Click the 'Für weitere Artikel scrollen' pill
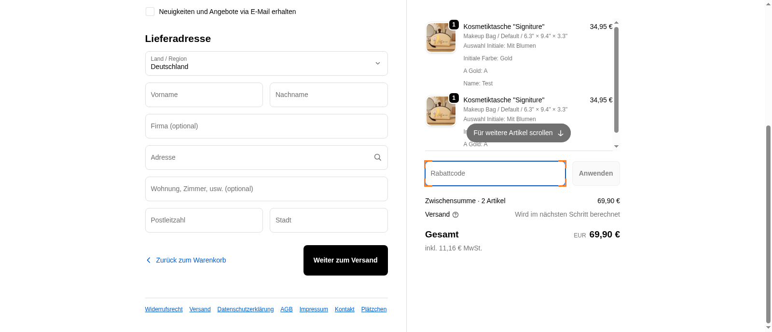This screenshot has width=772, height=332. pos(518,133)
